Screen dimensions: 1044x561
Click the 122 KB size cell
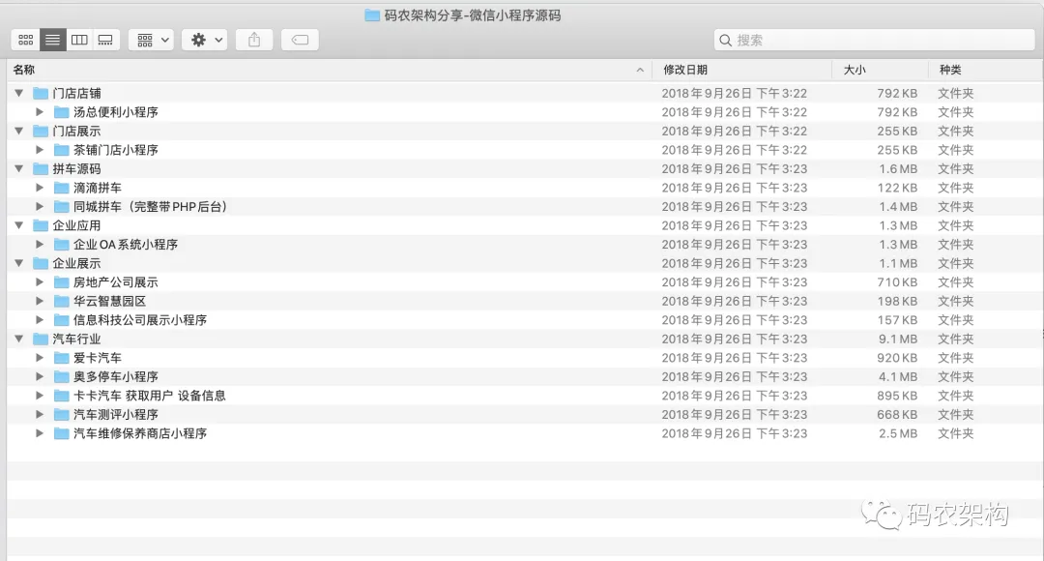coord(897,188)
